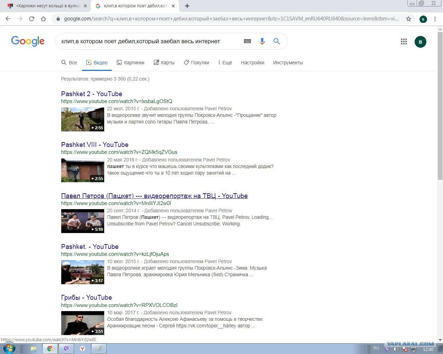
Task: Reload the current Google results page
Action: tap(31, 19)
